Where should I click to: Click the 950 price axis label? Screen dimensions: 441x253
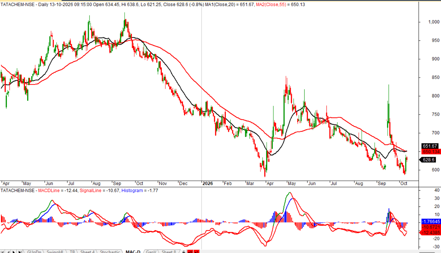point(436,41)
